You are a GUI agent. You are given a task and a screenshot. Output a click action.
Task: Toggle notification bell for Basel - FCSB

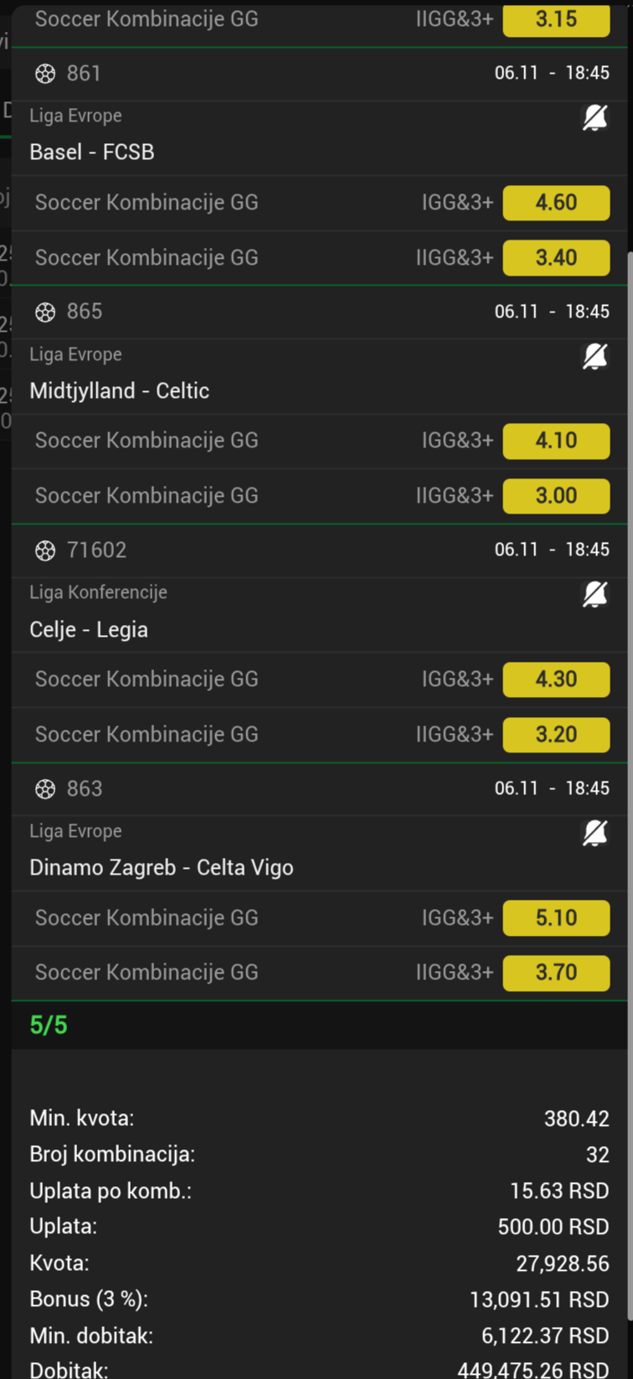[x=594, y=119]
